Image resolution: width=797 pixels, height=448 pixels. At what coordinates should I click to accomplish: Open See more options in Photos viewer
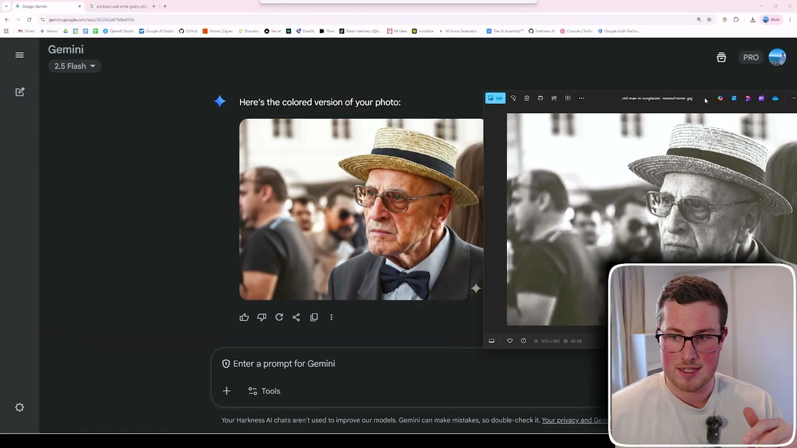(582, 98)
